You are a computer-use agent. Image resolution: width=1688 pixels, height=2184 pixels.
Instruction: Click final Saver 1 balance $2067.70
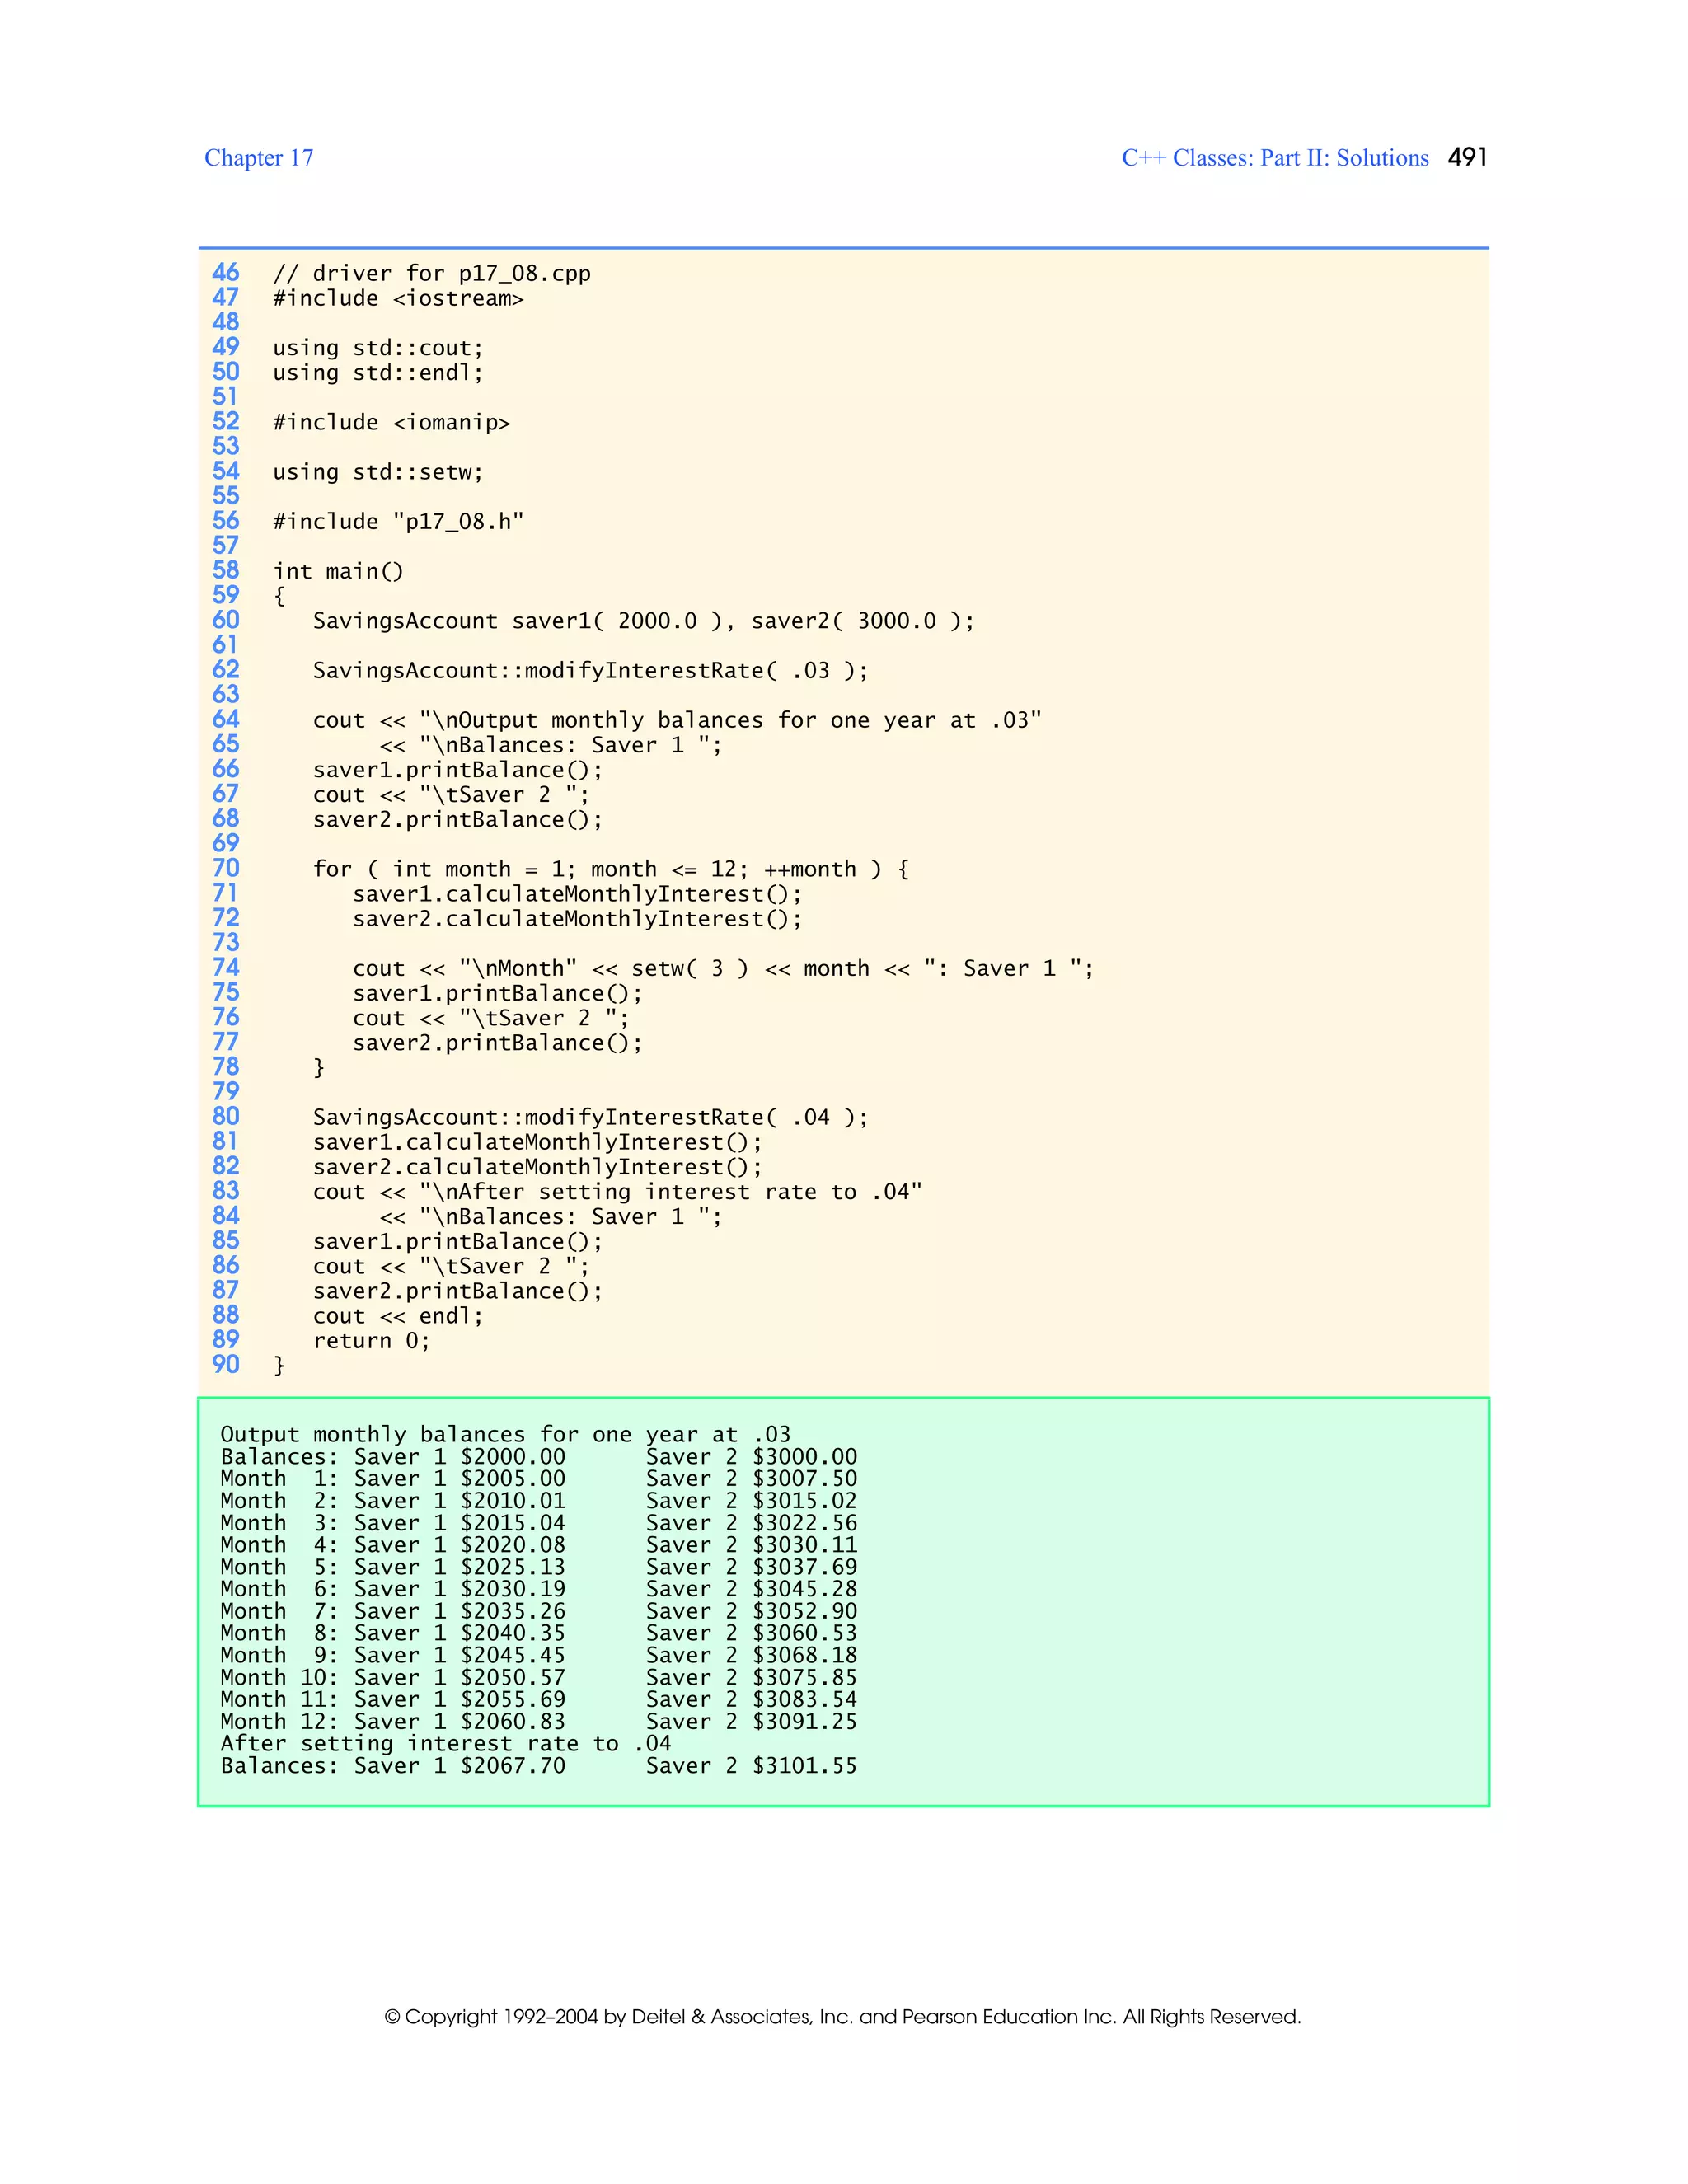click(513, 1765)
